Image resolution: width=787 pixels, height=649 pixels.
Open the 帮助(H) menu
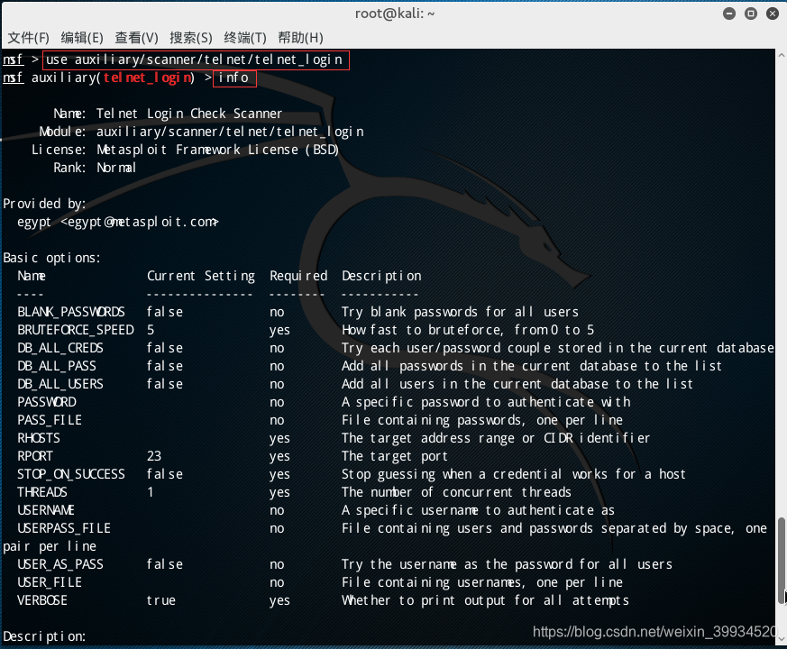click(300, 38)
